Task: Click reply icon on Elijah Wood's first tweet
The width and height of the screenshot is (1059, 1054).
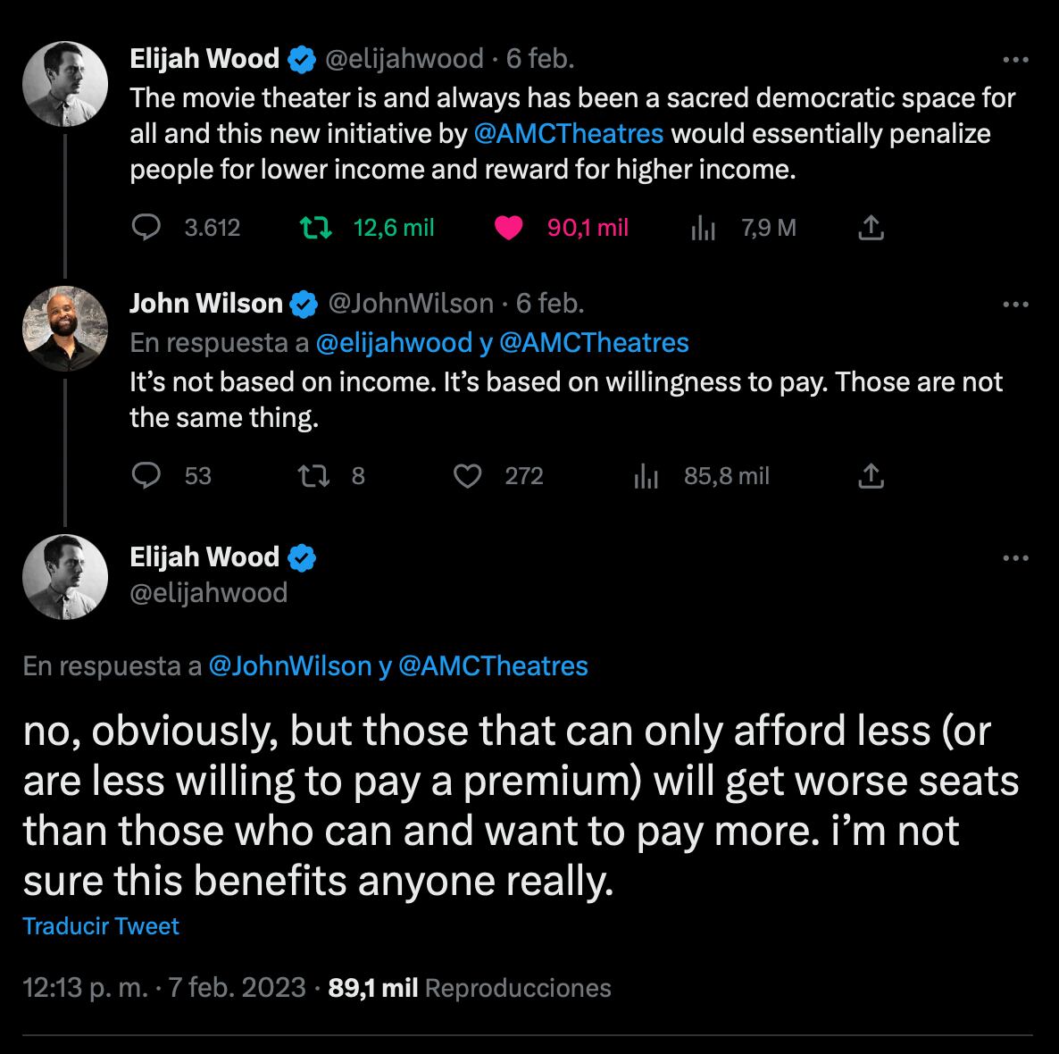Action: (x=146, y=228)
